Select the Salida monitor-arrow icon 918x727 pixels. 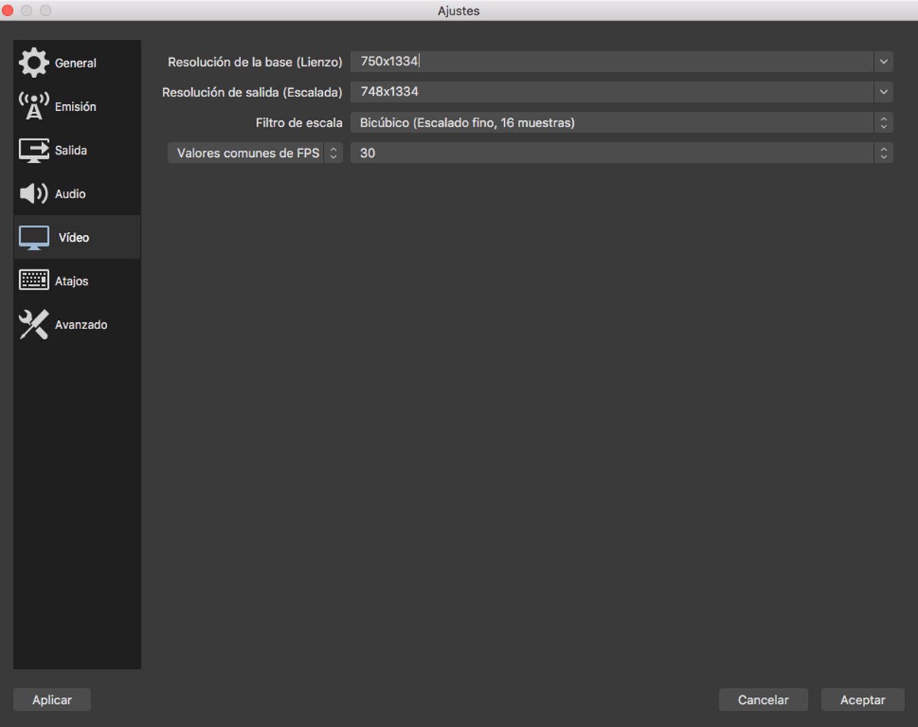click(34, 150)
